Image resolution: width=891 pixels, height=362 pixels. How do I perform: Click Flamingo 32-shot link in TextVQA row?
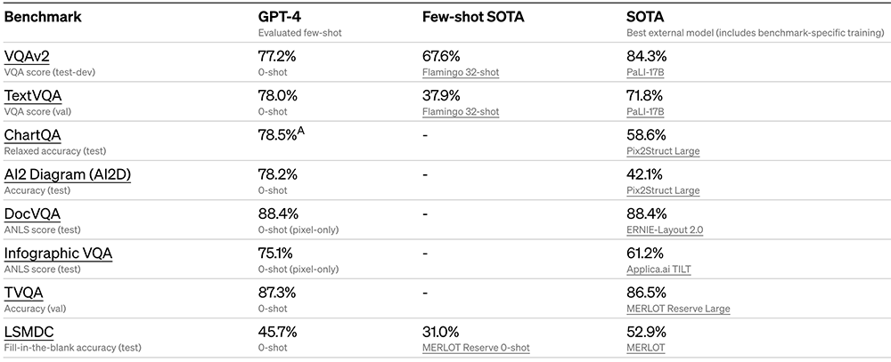(x=461, y=111)
